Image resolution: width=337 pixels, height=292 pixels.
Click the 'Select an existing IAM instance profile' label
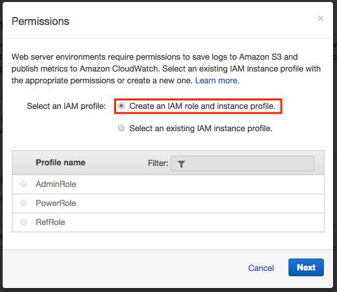[201, 129]
